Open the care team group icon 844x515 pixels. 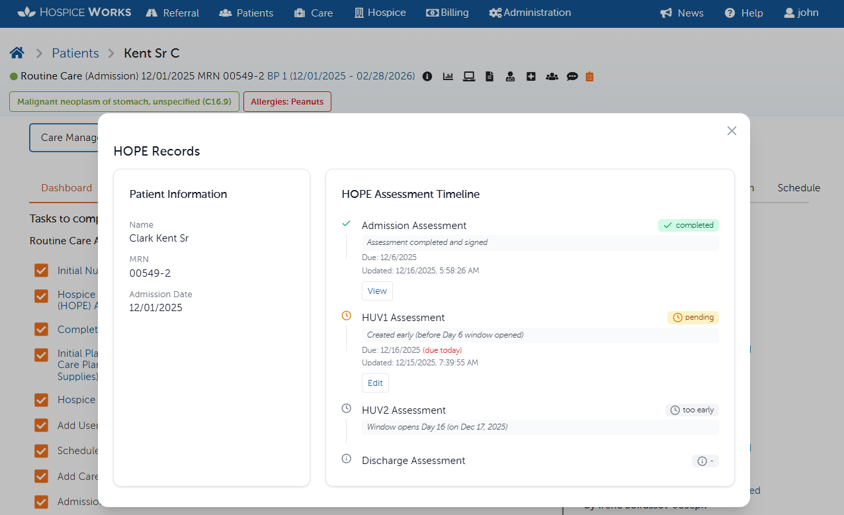pyautogui.click(x=552, y=76)
